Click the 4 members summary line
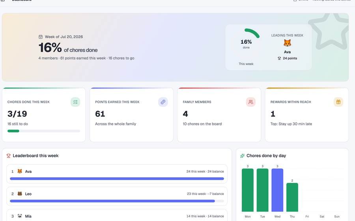The width and height of the screenshot is (355, 221). 86,58
